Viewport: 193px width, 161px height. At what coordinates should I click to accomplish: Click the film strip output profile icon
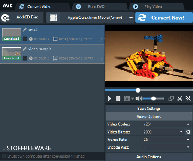pos(53,18)
